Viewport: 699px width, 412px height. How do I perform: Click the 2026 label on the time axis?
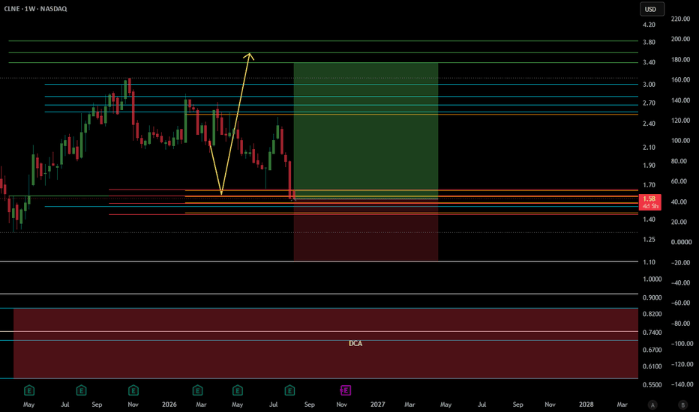point(169,405)
